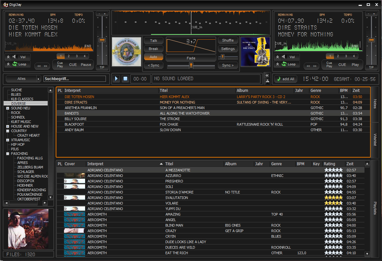Screen dimensions: 382x261
Task: Open the Alles filter dropdown arrow
Action: 39,79
